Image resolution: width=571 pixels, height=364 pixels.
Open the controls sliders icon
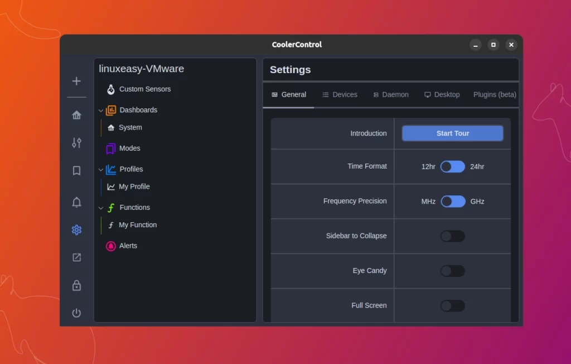[76, 143]
